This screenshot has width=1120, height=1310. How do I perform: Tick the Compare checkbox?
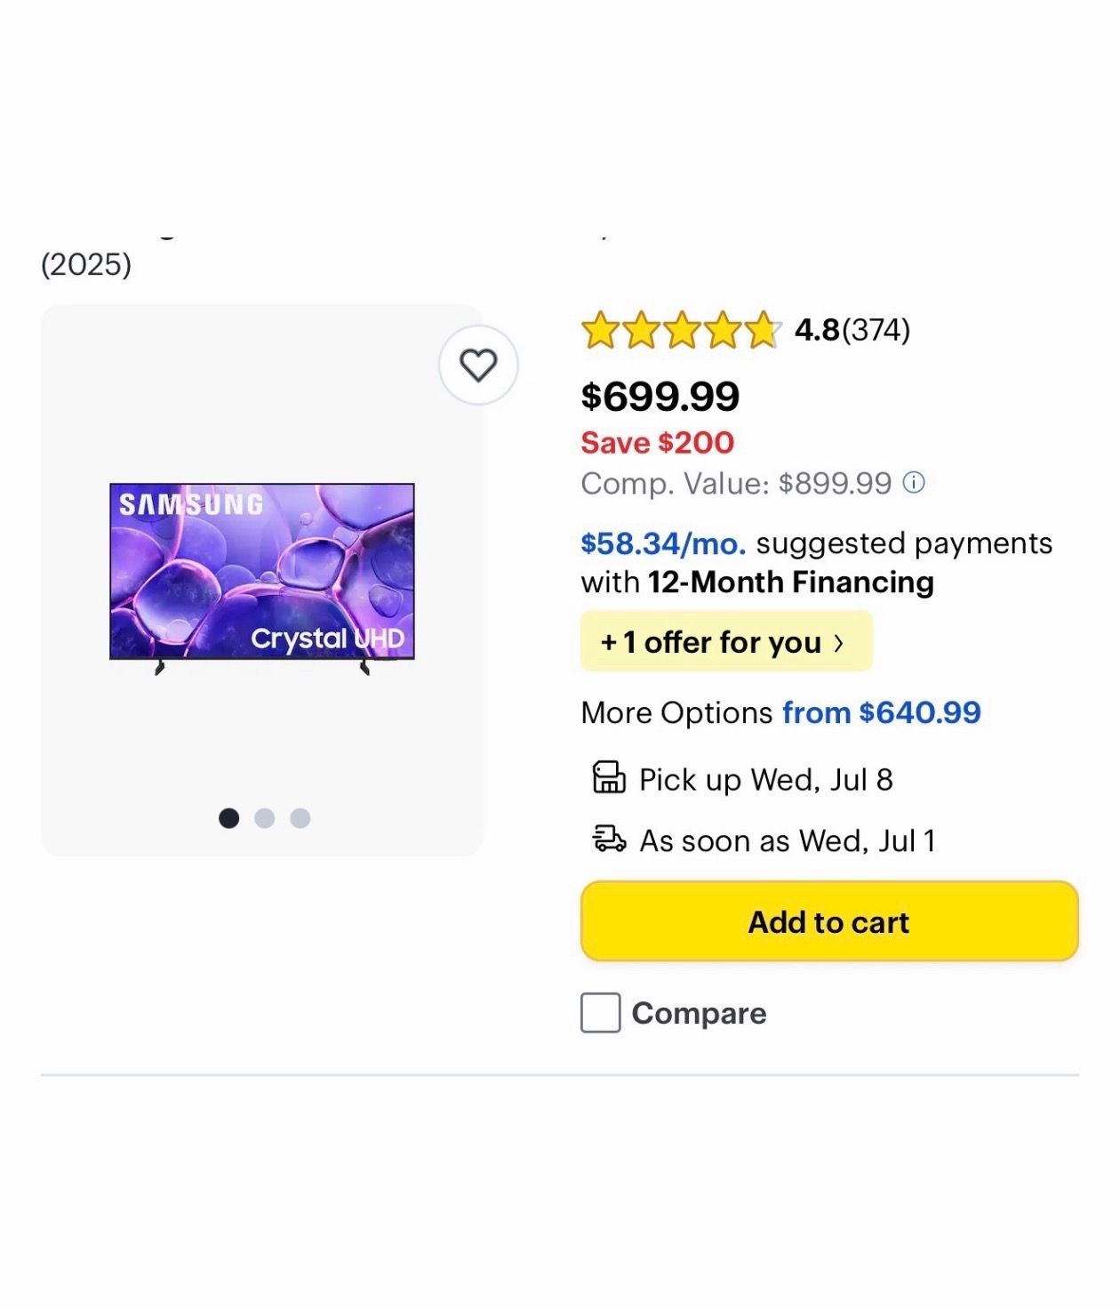[601, 1013]
